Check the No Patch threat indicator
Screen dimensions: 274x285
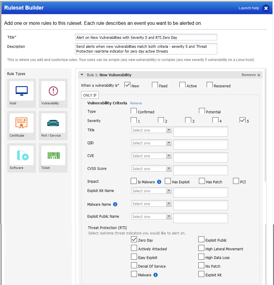tap(201, 265)
